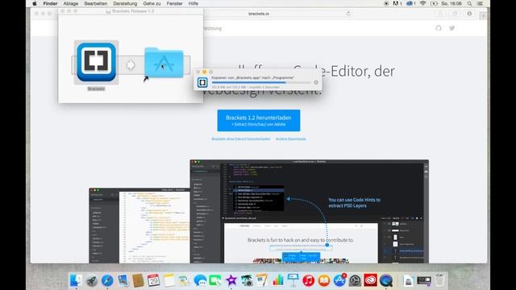Cancel the copy operation in progress dialog

coord(316,82)
